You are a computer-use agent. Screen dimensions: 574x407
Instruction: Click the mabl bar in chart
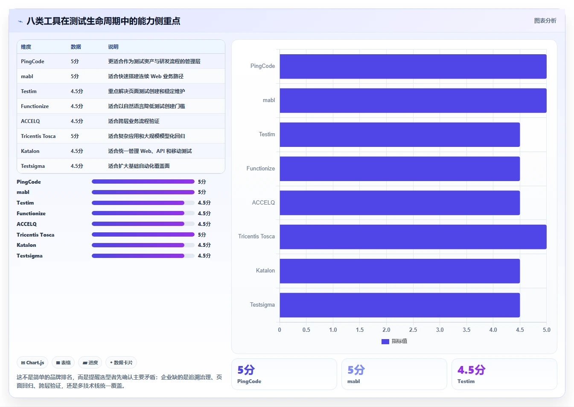[x=413, y=100]
